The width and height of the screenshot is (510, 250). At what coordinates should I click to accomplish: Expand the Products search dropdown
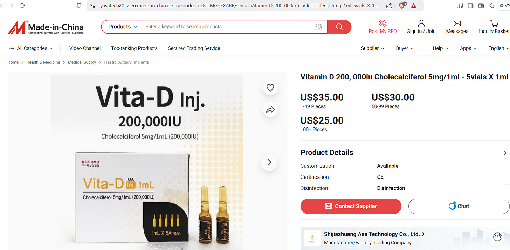122,27
